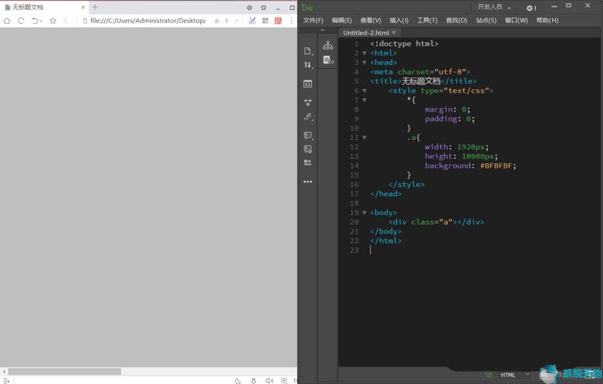Click the Live Code view icon

pos(308,83)
